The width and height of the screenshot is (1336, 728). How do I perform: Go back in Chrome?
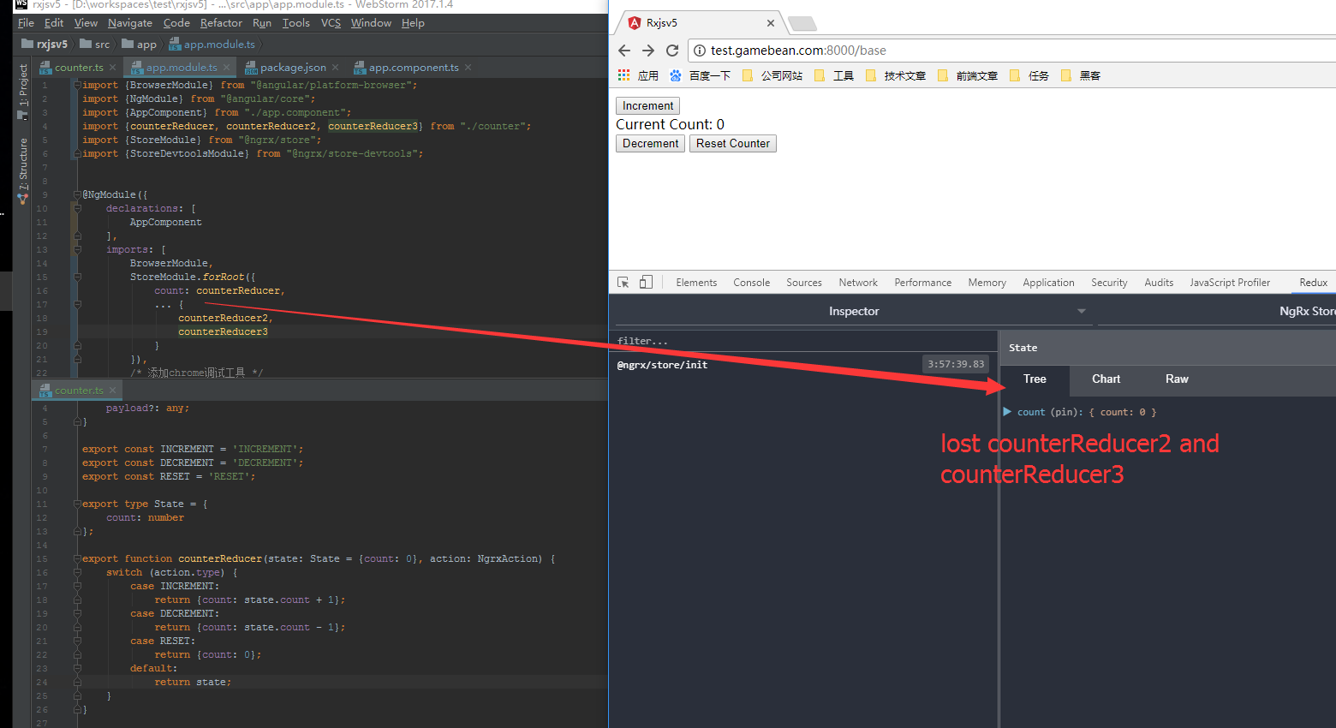624,51
